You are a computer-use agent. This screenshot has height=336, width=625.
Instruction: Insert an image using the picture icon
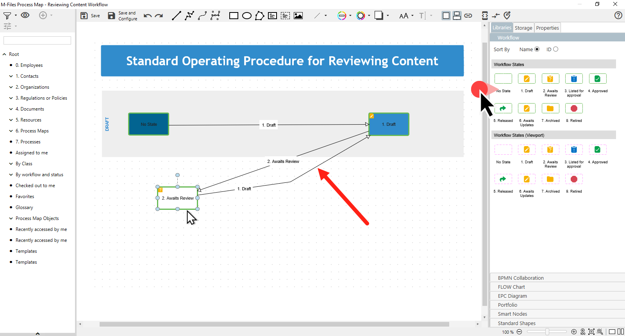(x=298, y=16)
